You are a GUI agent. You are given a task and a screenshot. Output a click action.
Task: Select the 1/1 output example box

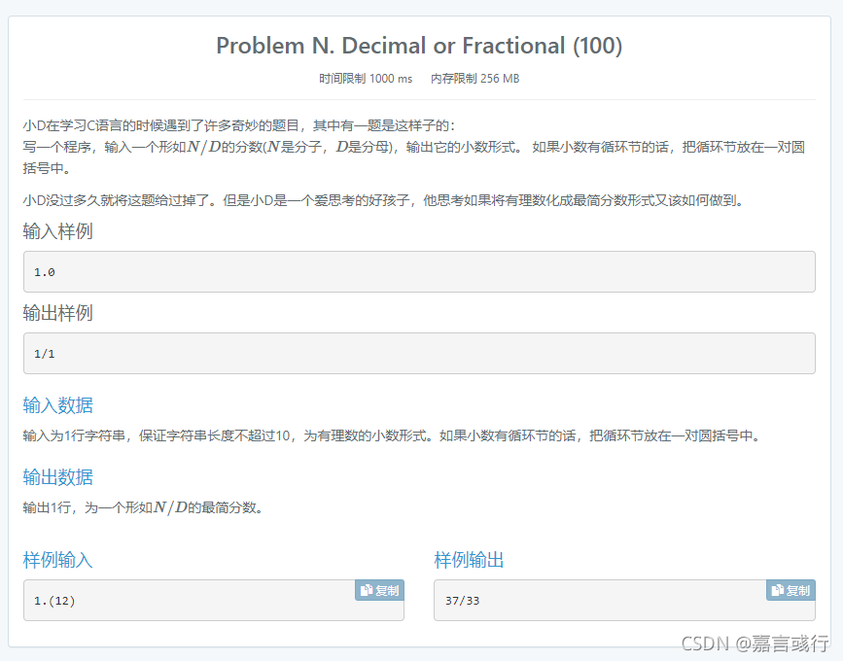[x=419, y=354]
